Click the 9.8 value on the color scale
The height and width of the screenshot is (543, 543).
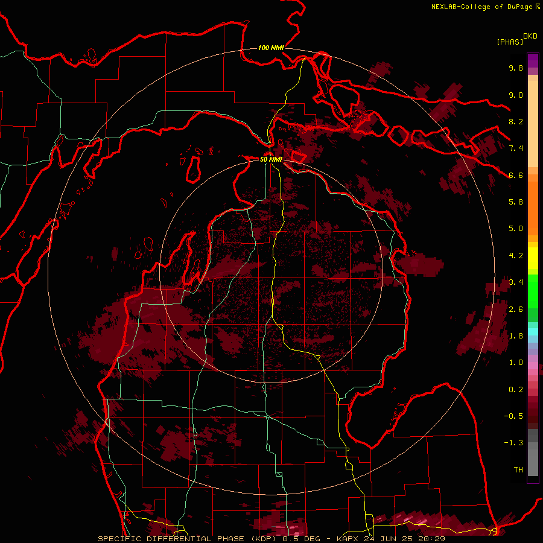pos(516,68)
